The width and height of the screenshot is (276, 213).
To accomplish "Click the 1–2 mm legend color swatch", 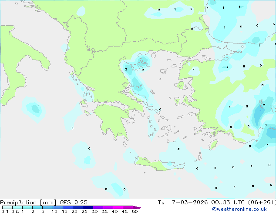I will tap(27, 207).
